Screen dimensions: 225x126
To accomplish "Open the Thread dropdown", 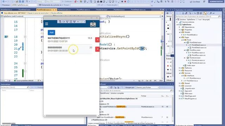I will [x=84, y=5].
